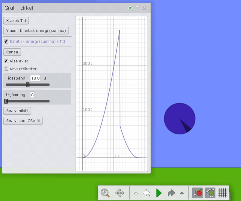The height and width of the screenshot is (201, 241).
Task: Close the Graf - cirkel window
Action: coord(144,8)
